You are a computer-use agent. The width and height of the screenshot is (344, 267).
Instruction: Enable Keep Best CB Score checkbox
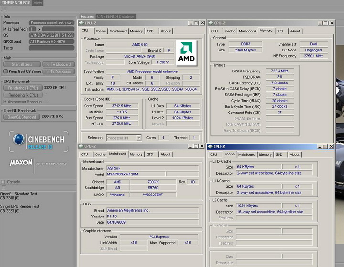[x=5, y=72]
